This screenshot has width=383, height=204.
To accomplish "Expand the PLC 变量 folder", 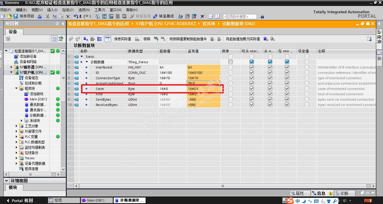I will tap(16, 137).
